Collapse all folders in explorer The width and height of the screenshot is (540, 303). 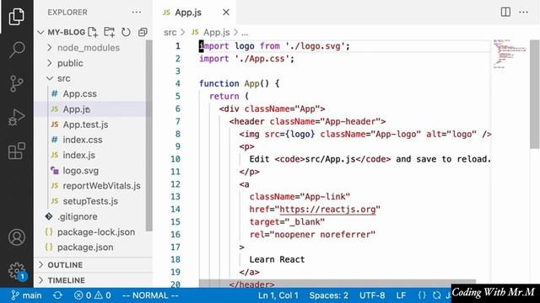click(143, 32)
